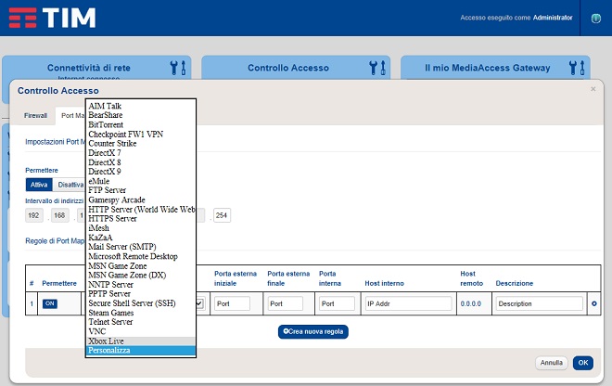Select the Attiva option under Permettere

coord(42,185)
